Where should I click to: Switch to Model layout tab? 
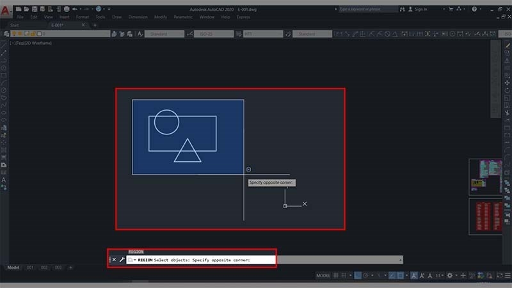click(13, 268)
